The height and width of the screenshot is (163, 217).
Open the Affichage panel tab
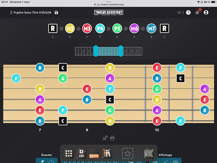point(165,155)
